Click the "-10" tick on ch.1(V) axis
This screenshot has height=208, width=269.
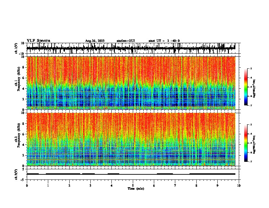(22, 54)
